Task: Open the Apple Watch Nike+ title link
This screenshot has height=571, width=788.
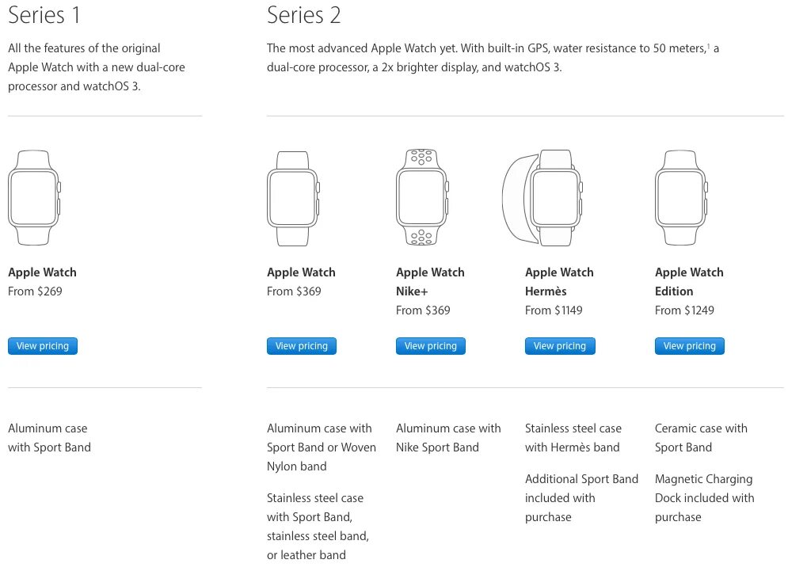Action: tap(430, 281)
